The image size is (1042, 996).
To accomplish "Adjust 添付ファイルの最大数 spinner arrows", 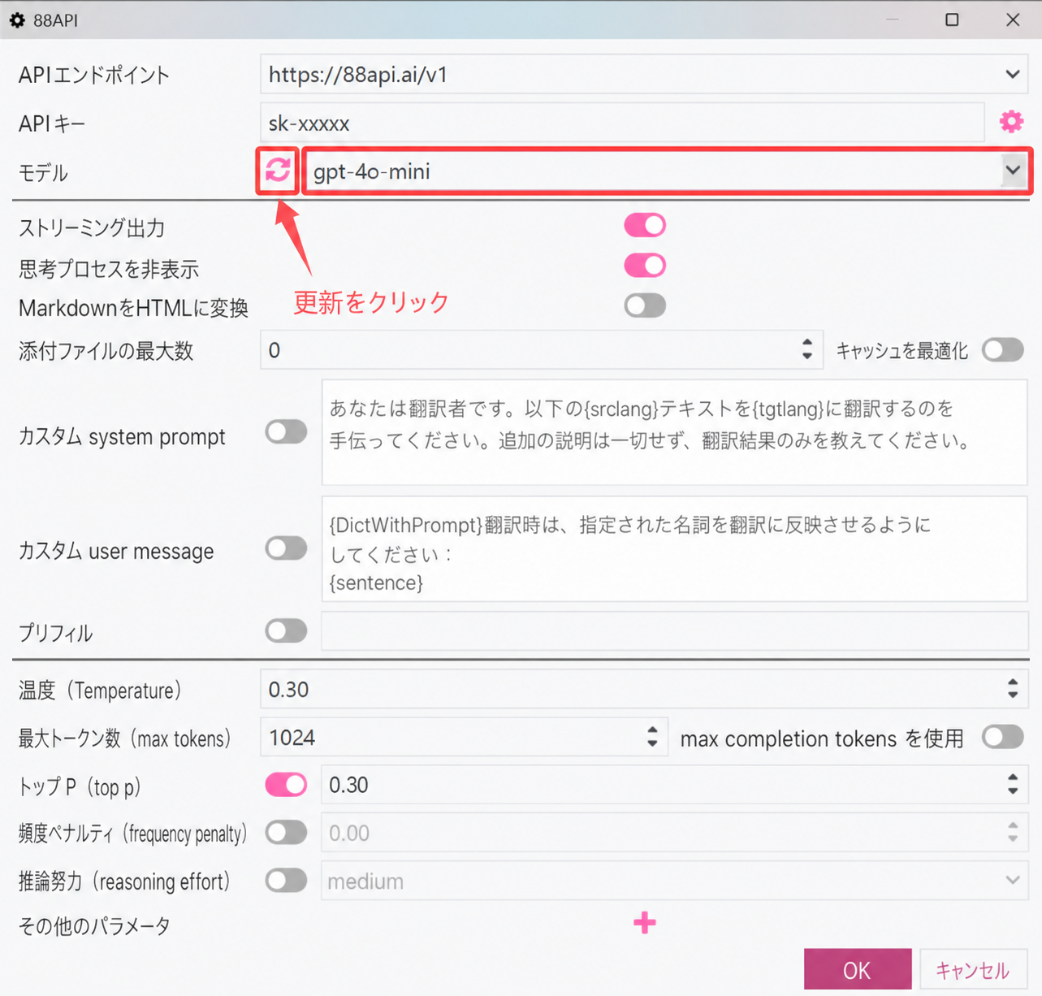I will click(806, 350).
